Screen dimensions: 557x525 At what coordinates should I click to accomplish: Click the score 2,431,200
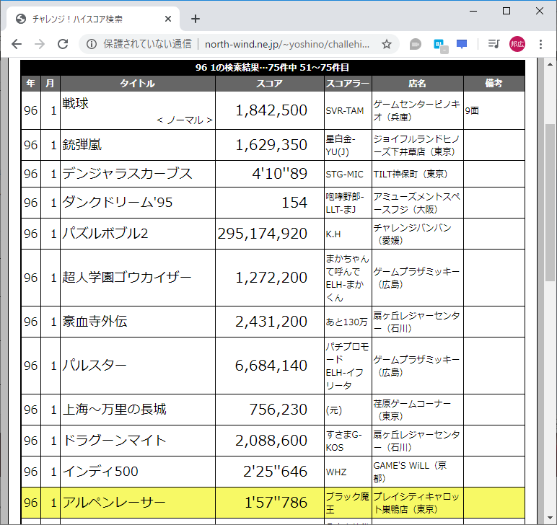pos(271,322)
